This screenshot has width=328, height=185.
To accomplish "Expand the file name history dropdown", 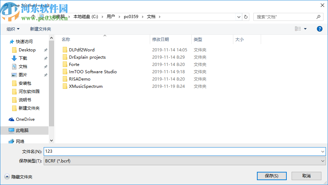I will coord(322,151).
